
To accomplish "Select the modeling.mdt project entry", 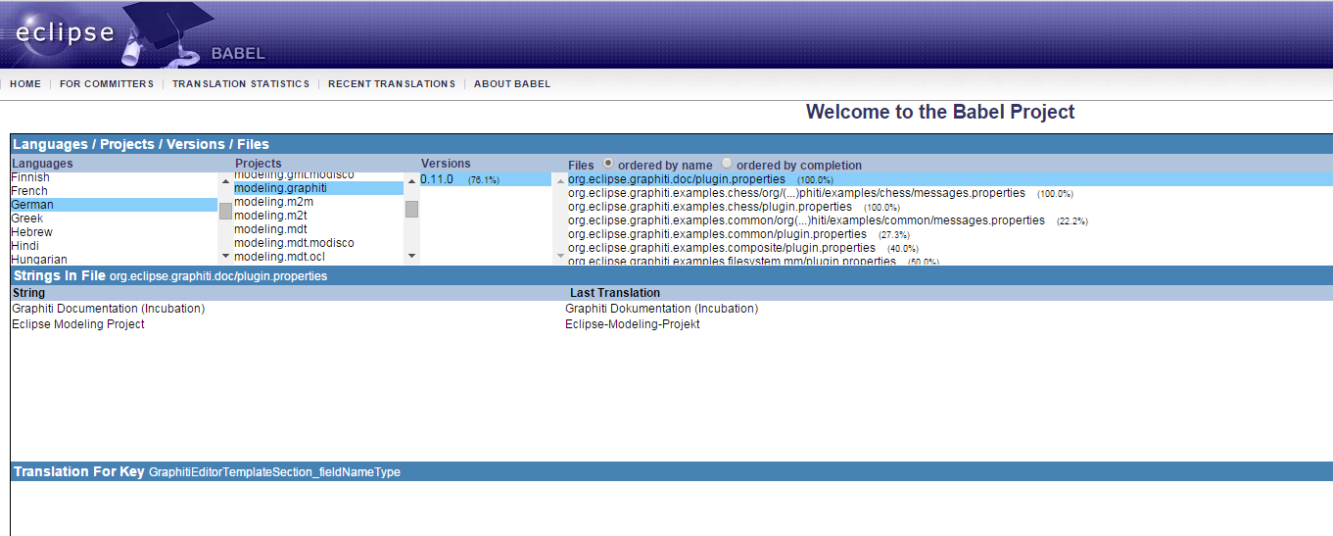I will coord(318,229).
